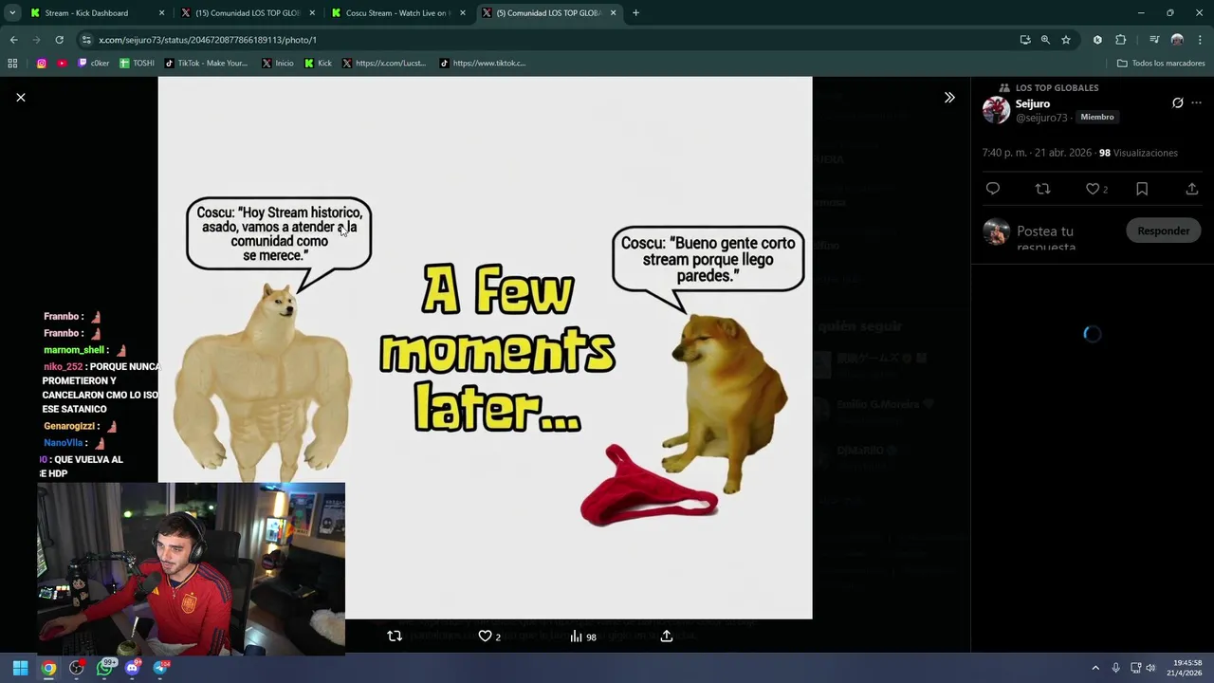Open the zoom magnifier icon in address bar
Screen dimensions: 1214x683
tap(1045, 40)
